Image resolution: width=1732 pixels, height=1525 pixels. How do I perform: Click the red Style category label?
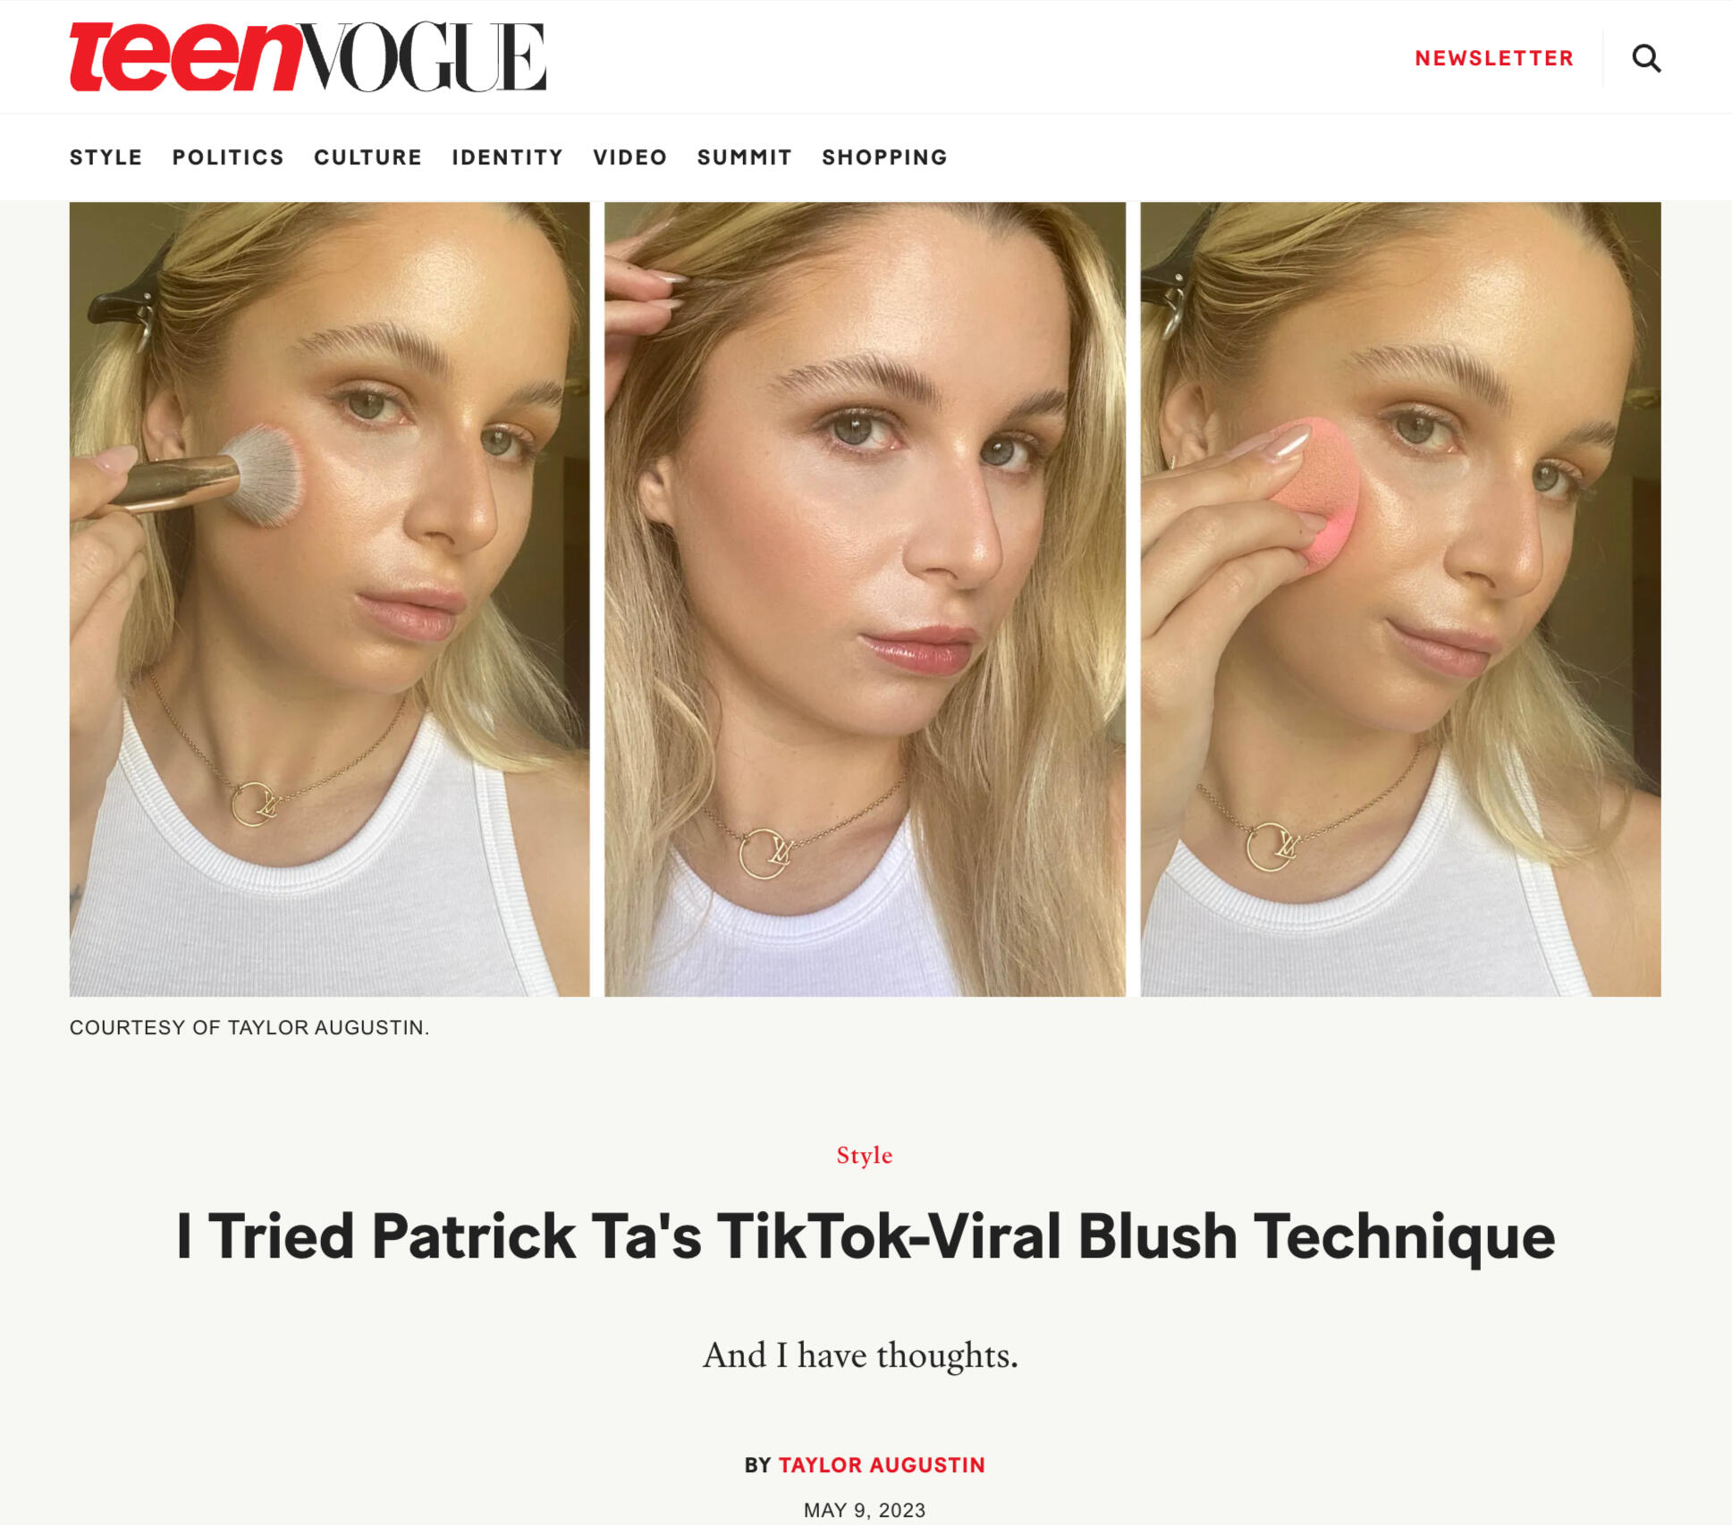(x=865, y=1155)
